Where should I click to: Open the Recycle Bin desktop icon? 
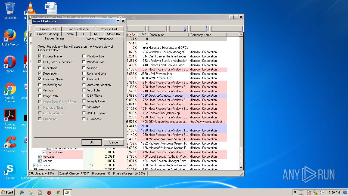[10, 11]
